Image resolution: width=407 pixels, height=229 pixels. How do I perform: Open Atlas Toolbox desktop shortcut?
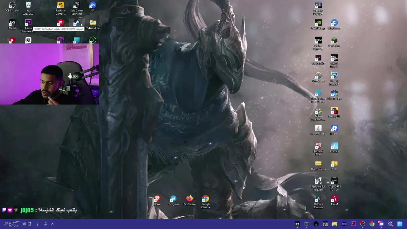tap(334, 95)
